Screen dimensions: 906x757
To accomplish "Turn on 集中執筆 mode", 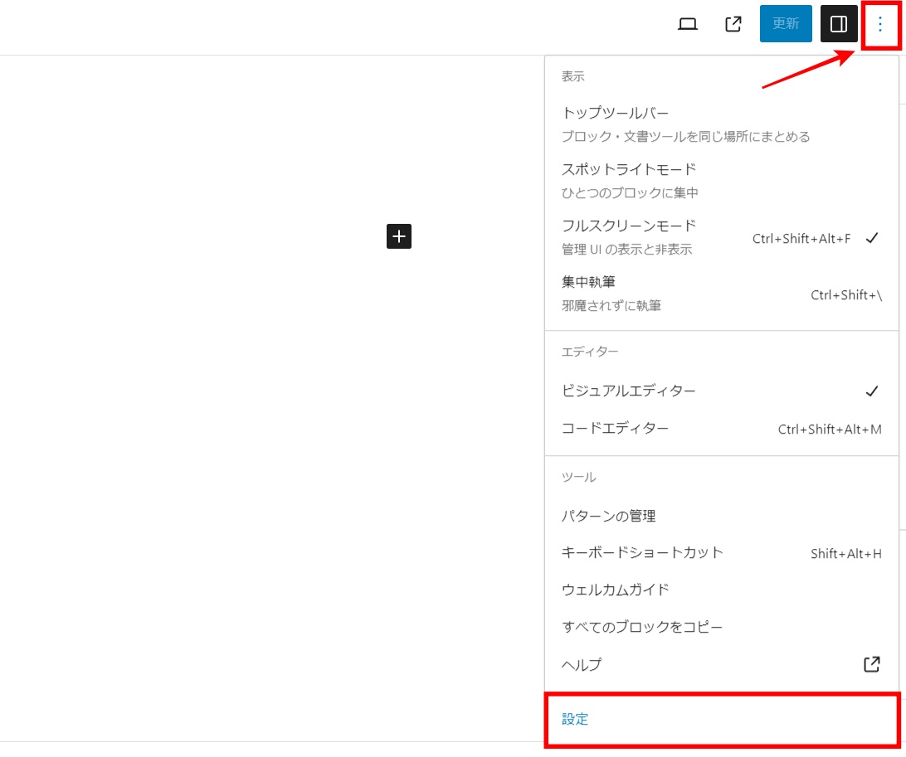I will tap(589, 283).
